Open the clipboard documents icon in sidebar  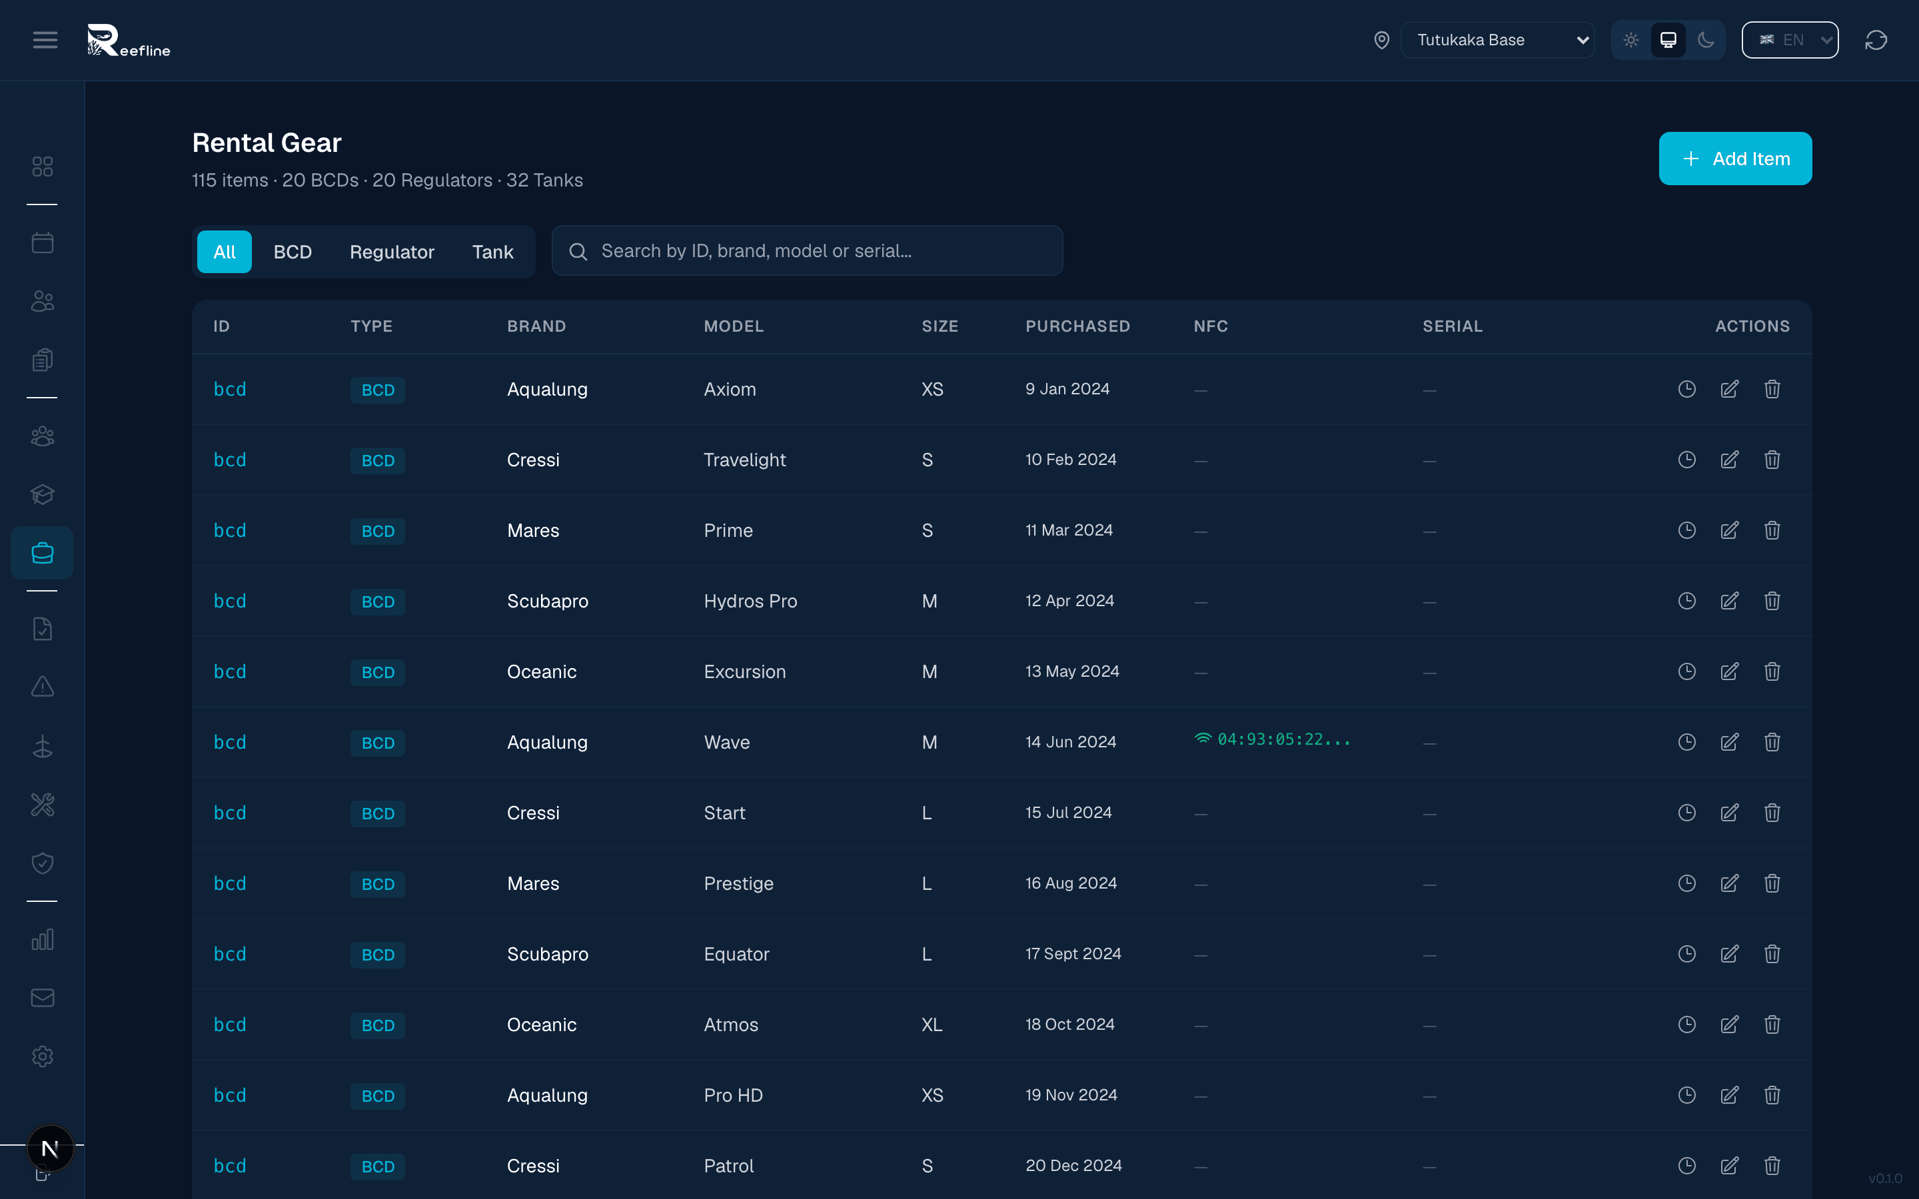coord(43,360)
